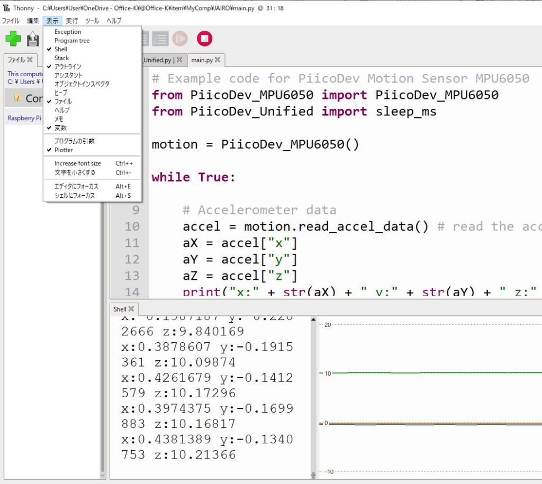The image size is (542, 484).
Task: Click the plotter axis label 20
Action: click(x=328, y=325)
